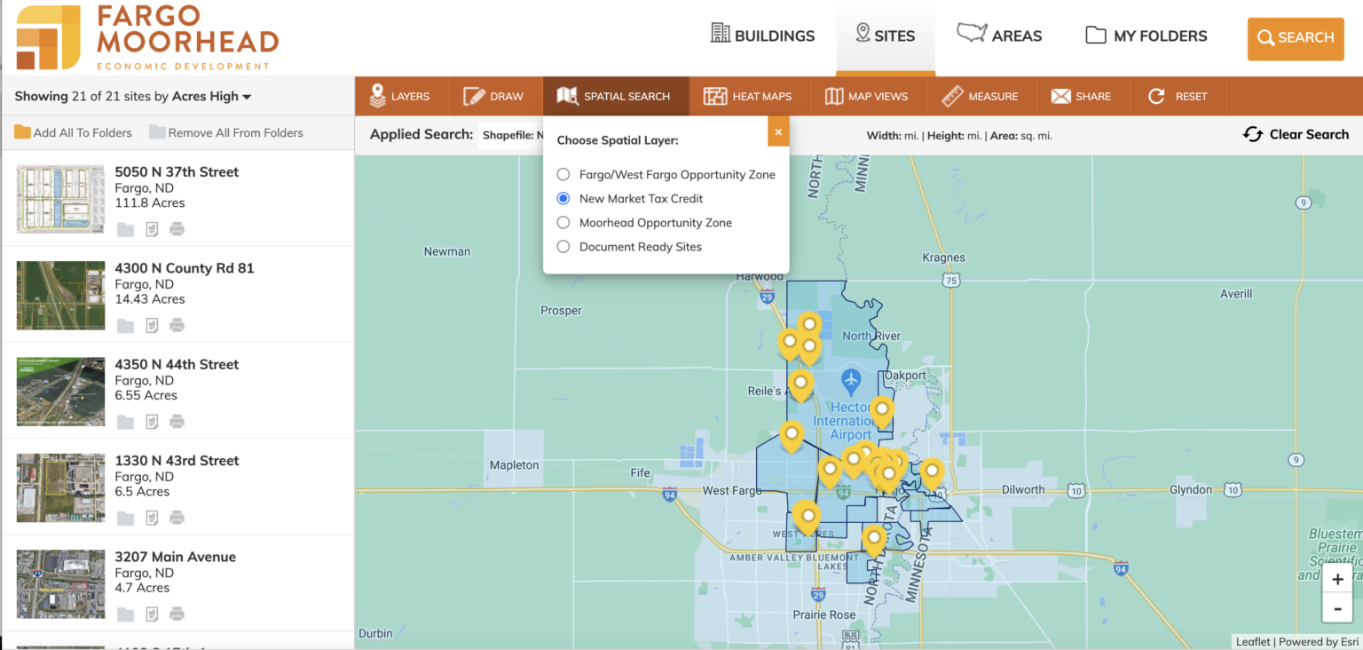Click the Clear Search link
The height and width of the screenshot is (650, 1363).
[1296, 134]
